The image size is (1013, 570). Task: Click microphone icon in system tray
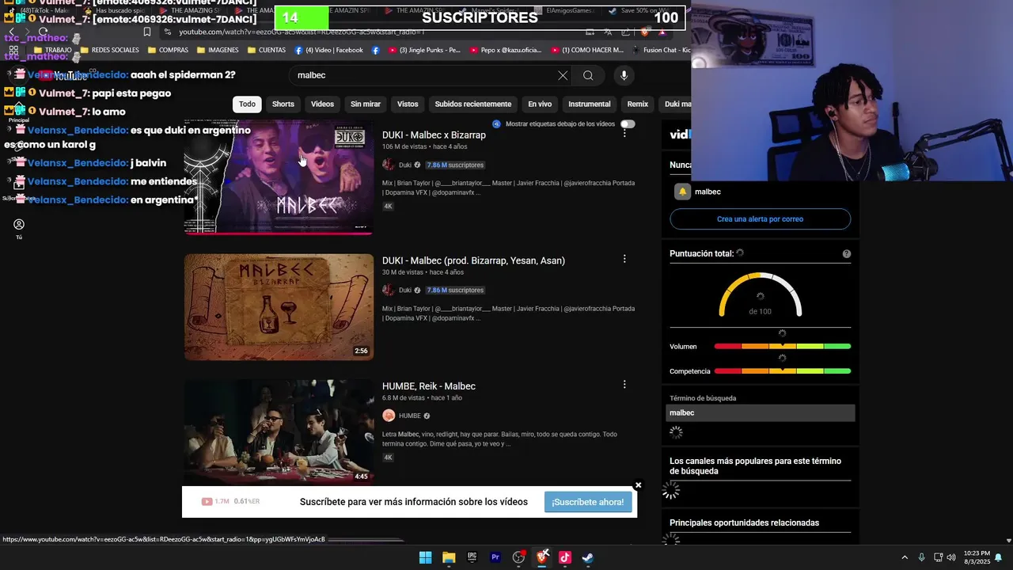[x=921, y=557]
